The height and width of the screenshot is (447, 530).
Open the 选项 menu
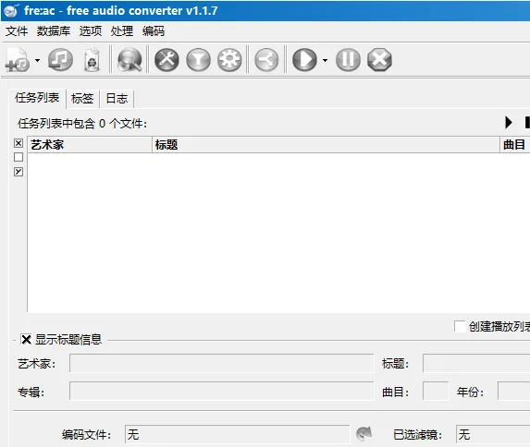tap(91, 31)
